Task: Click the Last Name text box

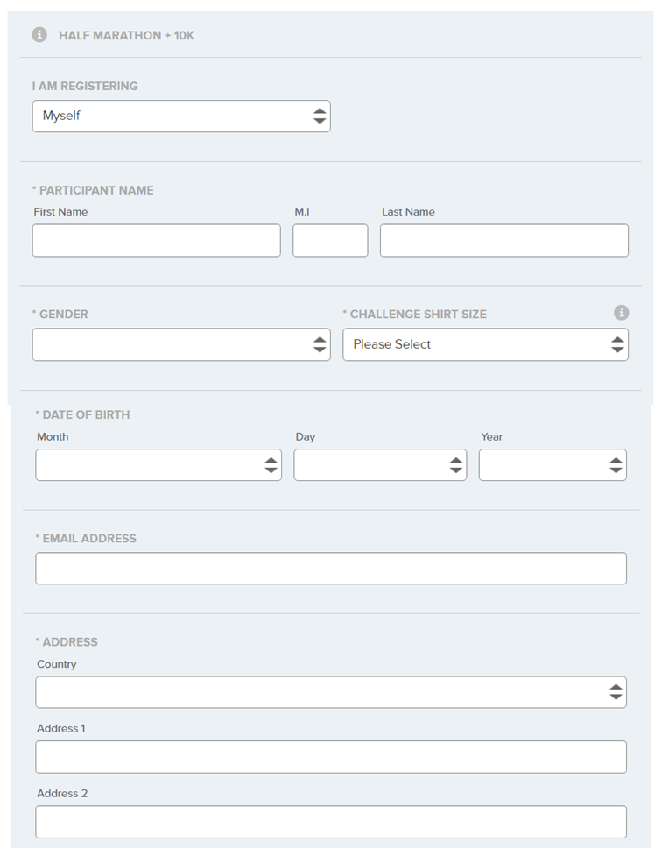Action: click(x=504, y=241)
